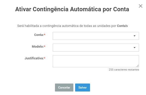Open the Conta combo box field
Viewport: 146px width, 95px height.
tap(96, 36)
